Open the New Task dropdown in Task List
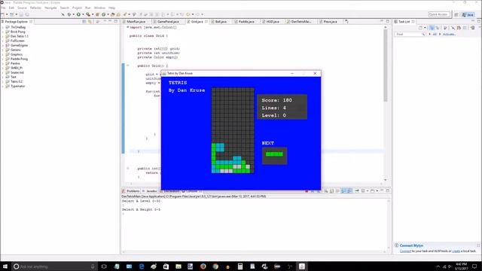482x271 pixels. (x=425, y=28)
